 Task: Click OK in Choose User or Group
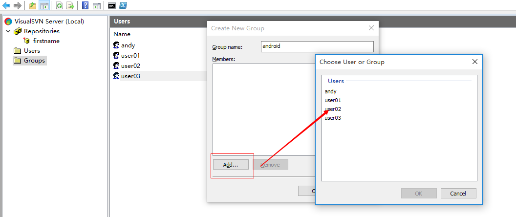click(419, 193)
